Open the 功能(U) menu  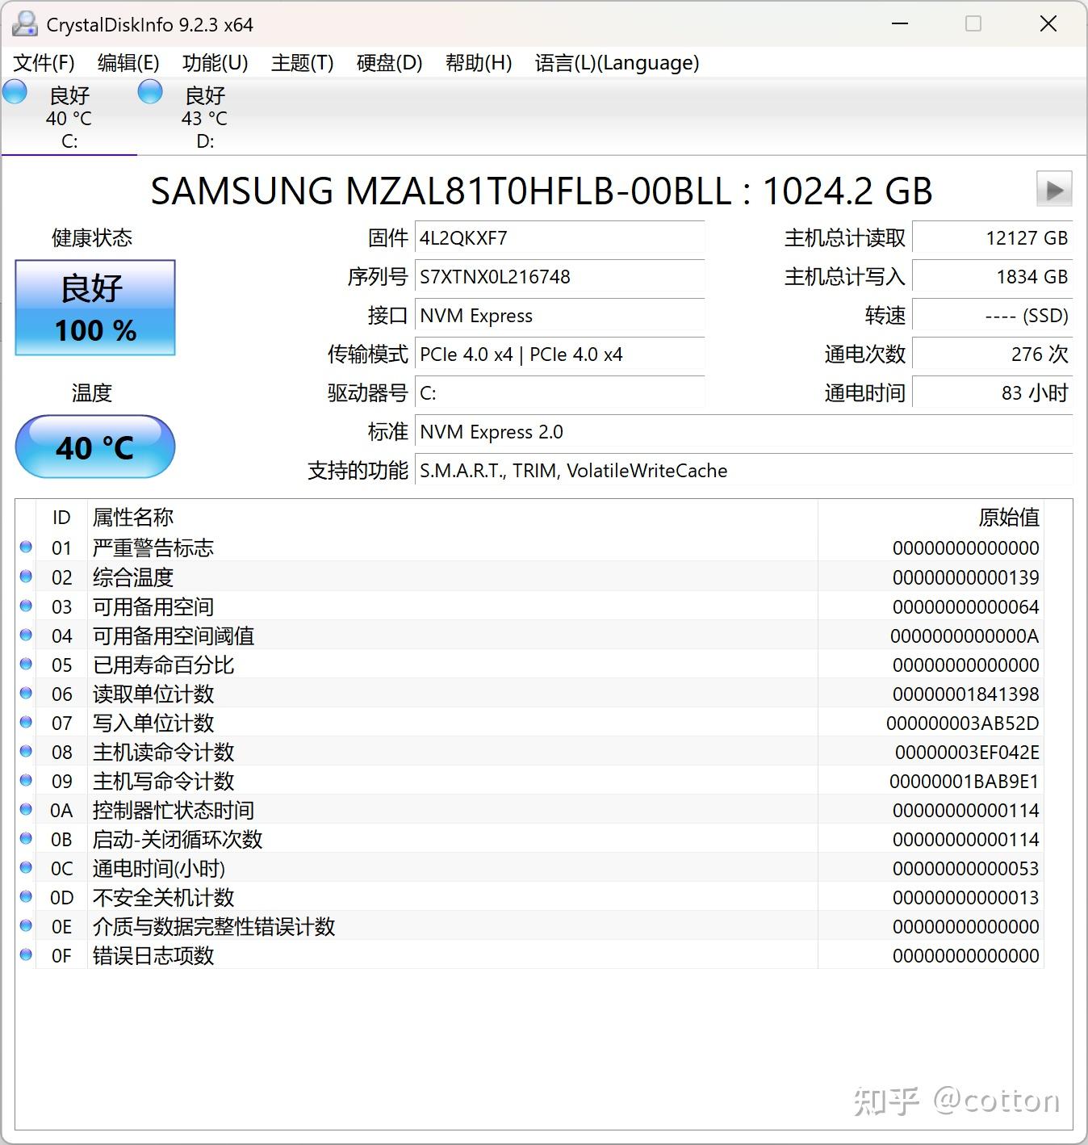(x=216, y=63)
